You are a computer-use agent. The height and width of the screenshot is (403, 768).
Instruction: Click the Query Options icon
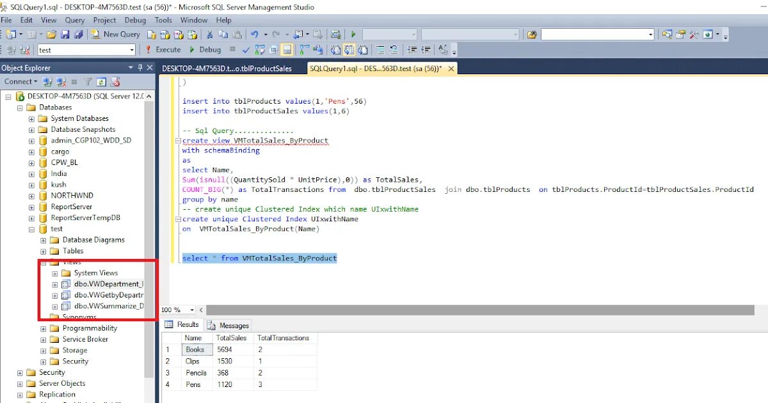(x=273, y=49)
